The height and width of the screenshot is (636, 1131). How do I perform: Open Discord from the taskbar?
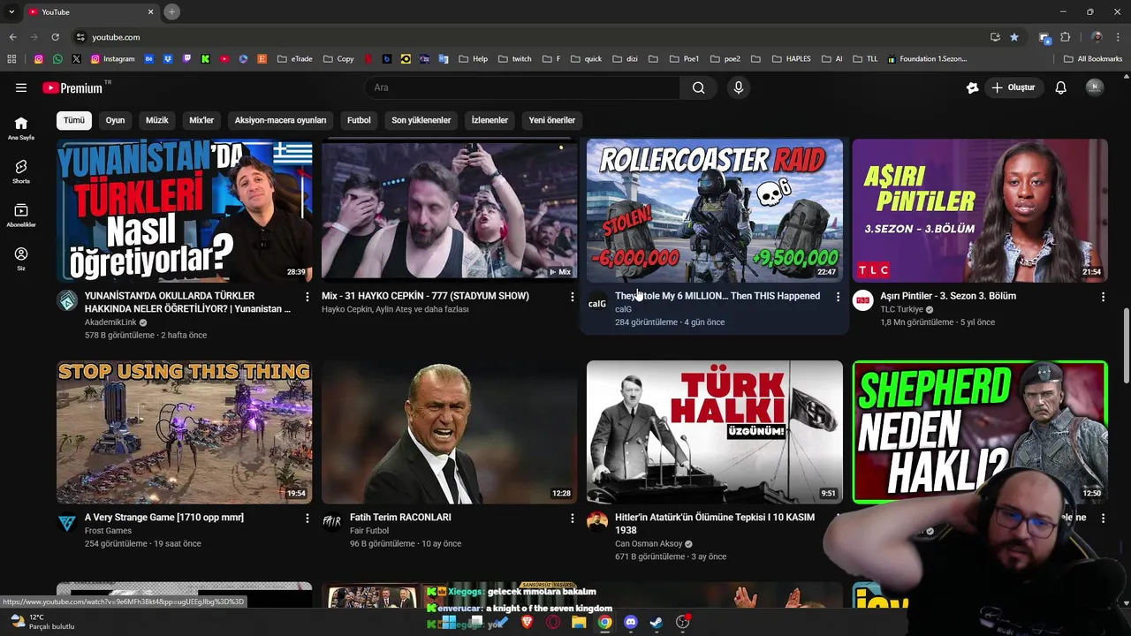click(x=630, y=622)
